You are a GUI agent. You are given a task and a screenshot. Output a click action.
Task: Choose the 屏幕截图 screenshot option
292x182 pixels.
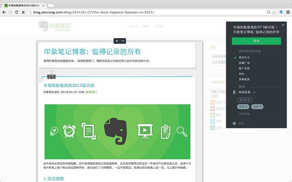tap(245, 79)
